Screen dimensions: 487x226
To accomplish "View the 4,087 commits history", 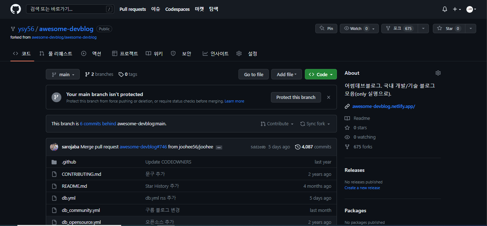I will (313, 147).
